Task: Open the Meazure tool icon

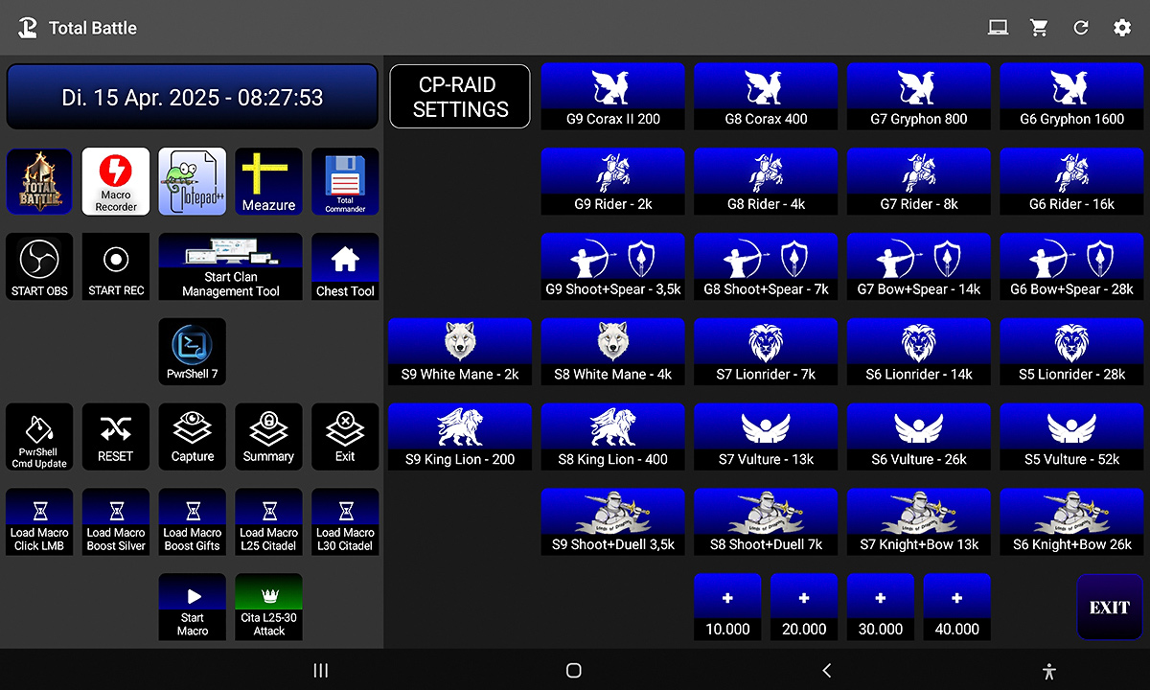Action: [268, 181]
